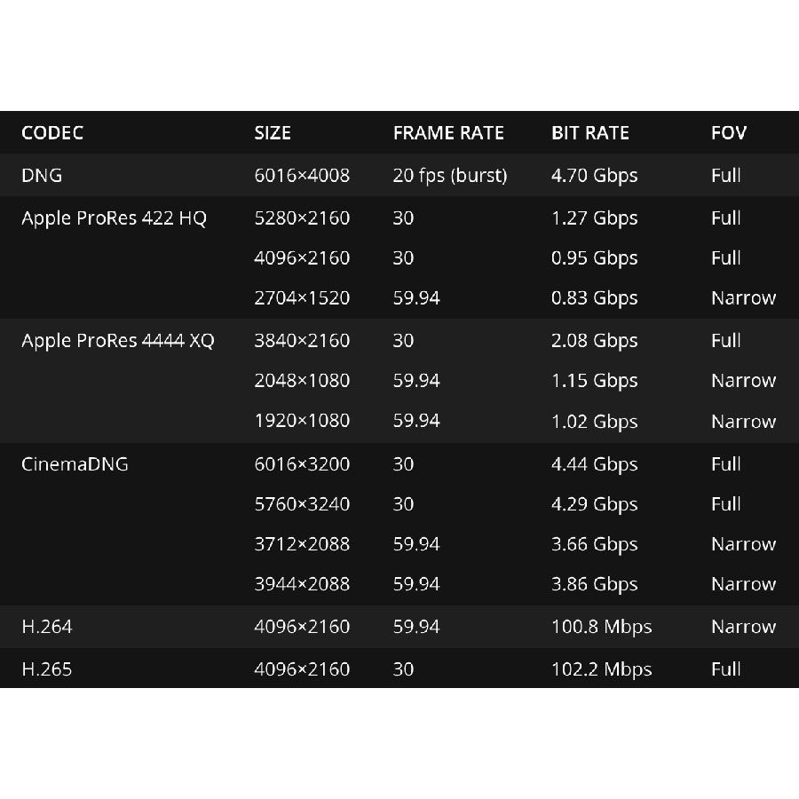This screenshot has height=799, width=799.
Task: Select the 3712×2088 size cell
Action: [x=302, y=544]
